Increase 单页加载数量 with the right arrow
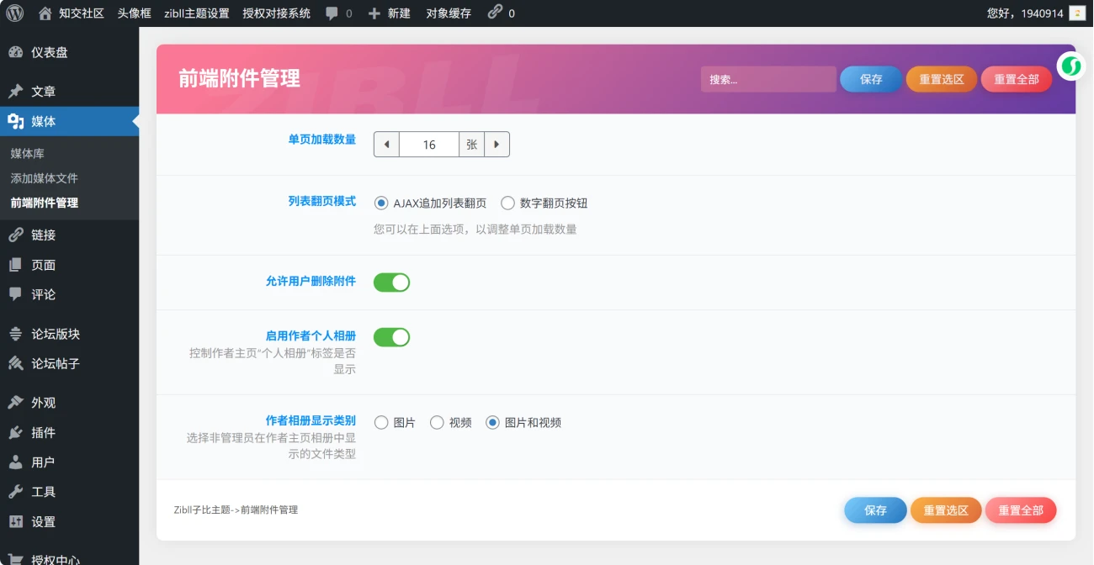This screenshot has height=565, width=1094. [497, 144]
